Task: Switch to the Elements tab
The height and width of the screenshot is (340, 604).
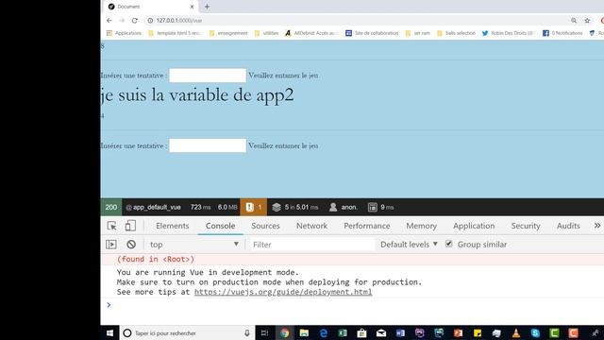Action: pyautogui.click(x=172, y=226)
